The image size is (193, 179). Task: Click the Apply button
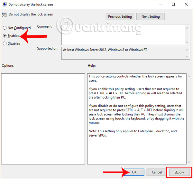tap(179, 172)
